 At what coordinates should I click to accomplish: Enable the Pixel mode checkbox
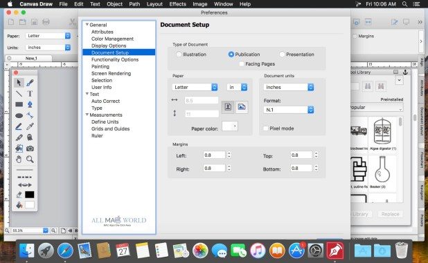pyautogui.click(x=265, y=128)
